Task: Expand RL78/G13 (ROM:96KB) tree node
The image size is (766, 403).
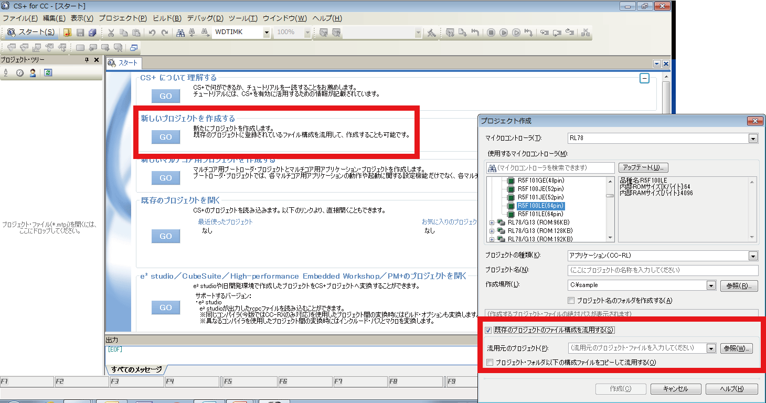Action: pos(492,222)
